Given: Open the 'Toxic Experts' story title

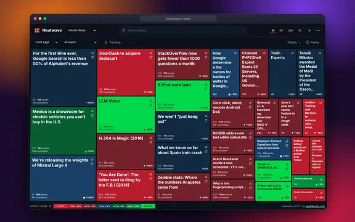Looking at the screenshot, I should click(x=277, y=55).
